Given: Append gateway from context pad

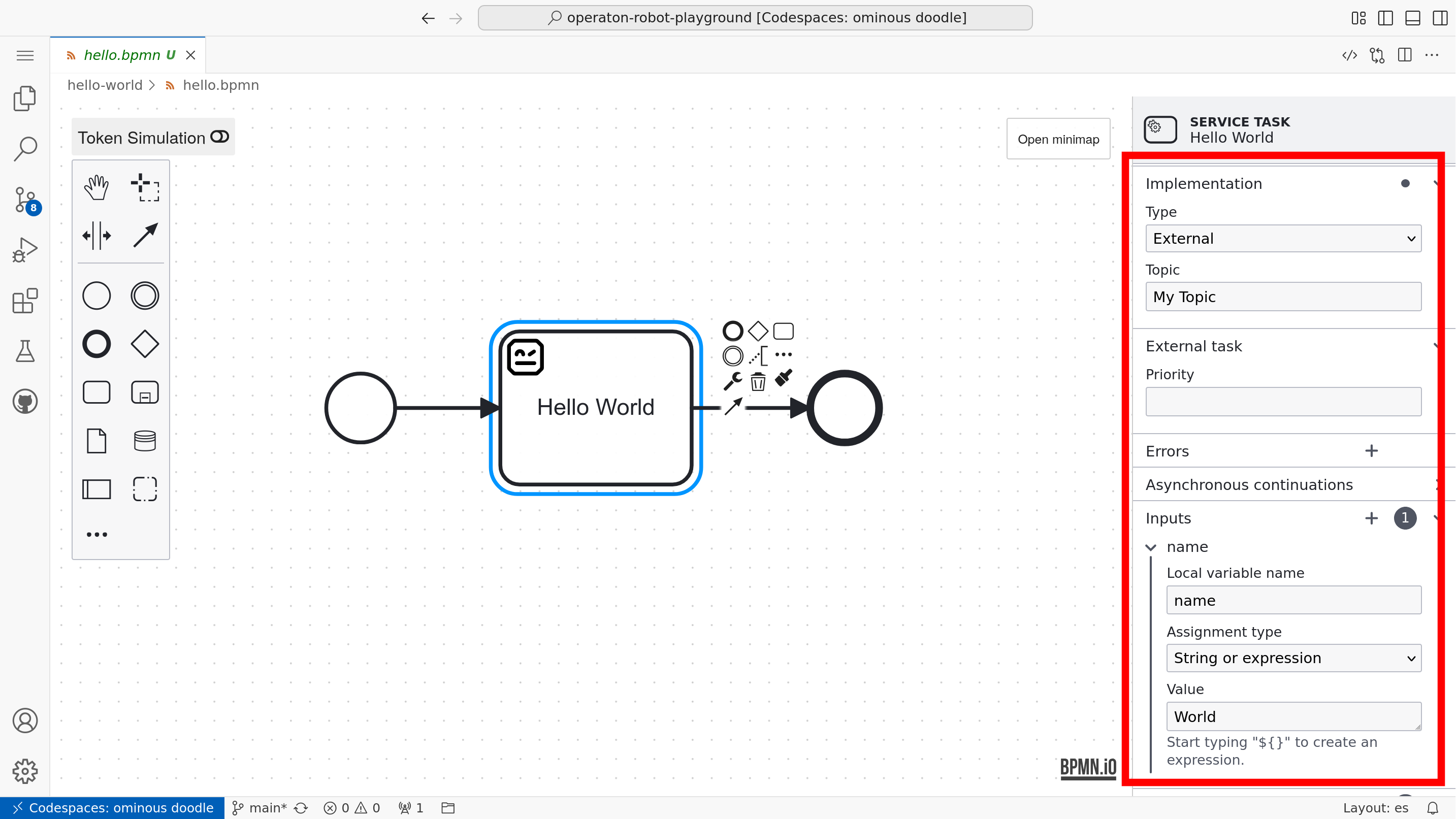Looking at the screenshot, I should tap(758, 331).
